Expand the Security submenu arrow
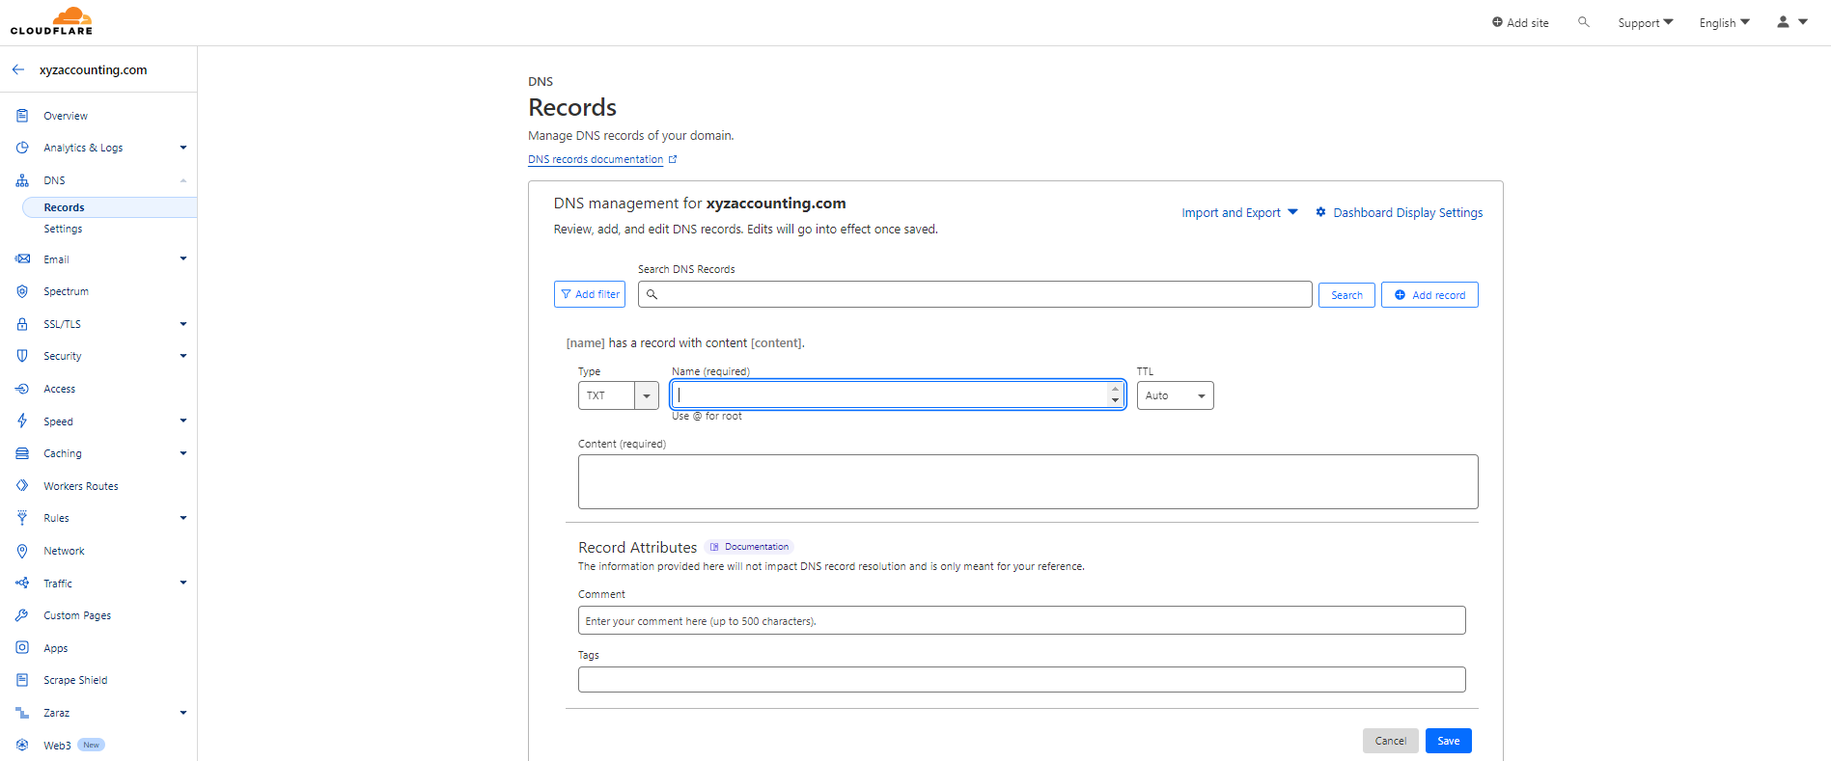Viewport: 1831px width, 761px height. 182,356
